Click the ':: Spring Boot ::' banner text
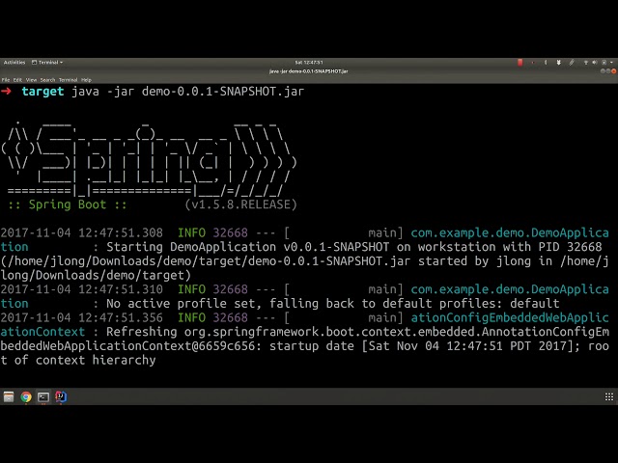The width and height of the screenshot is (618, 463). click(68, 204)
